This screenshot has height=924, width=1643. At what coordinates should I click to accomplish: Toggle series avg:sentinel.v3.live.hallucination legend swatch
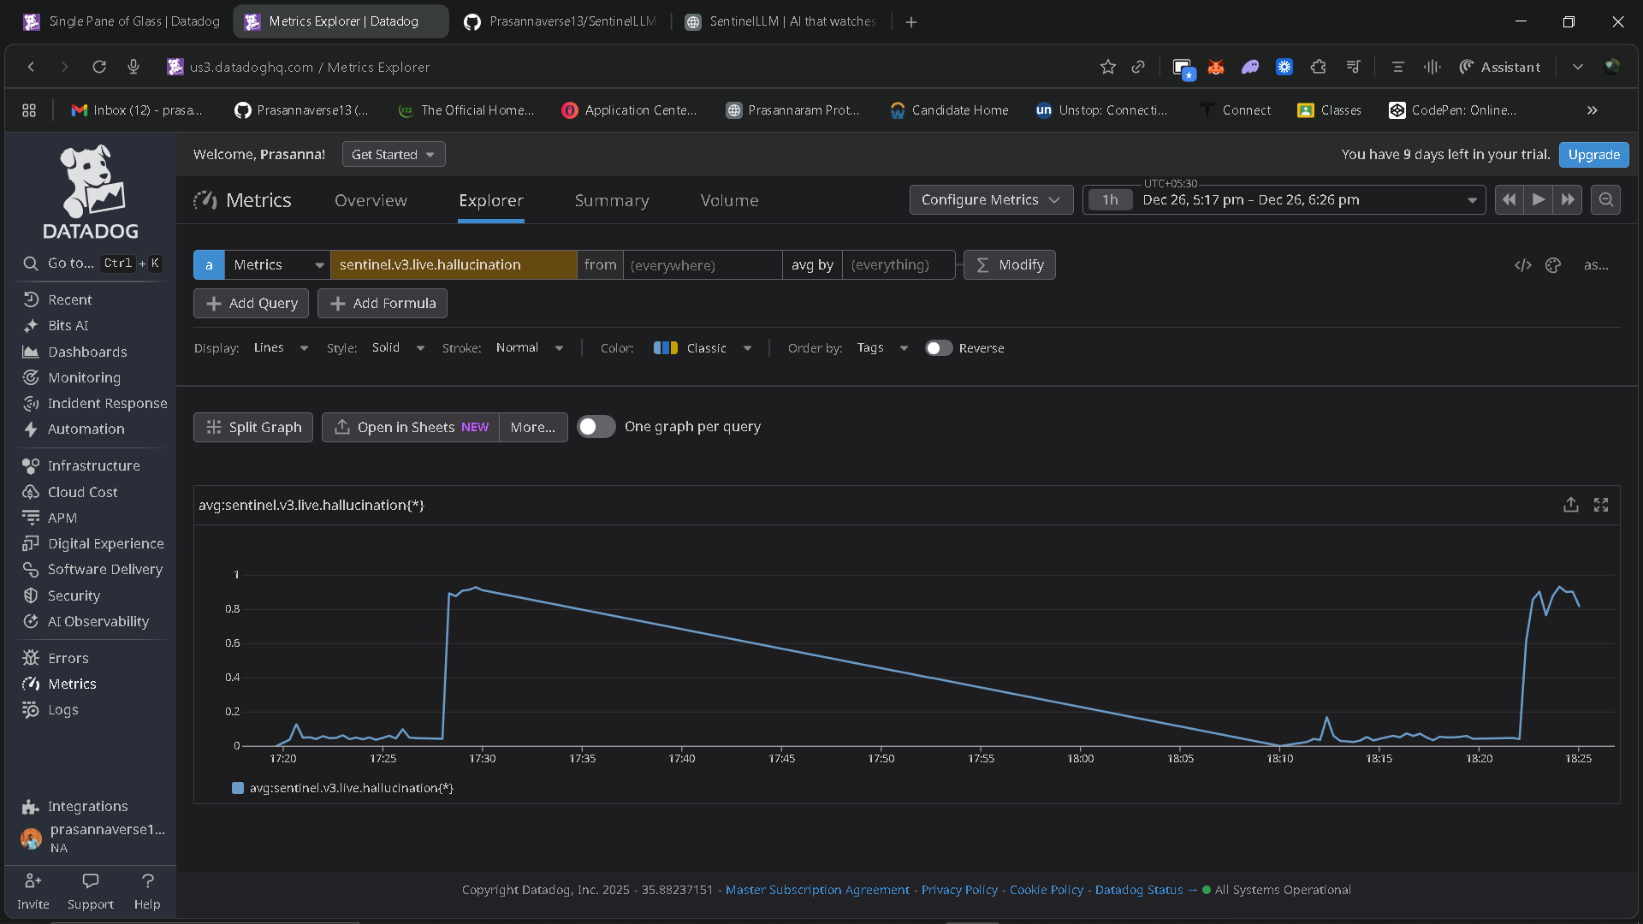point(238,788)
